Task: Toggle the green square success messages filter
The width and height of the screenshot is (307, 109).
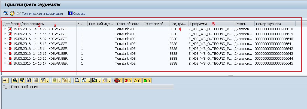Action: [x=146, y=80]
